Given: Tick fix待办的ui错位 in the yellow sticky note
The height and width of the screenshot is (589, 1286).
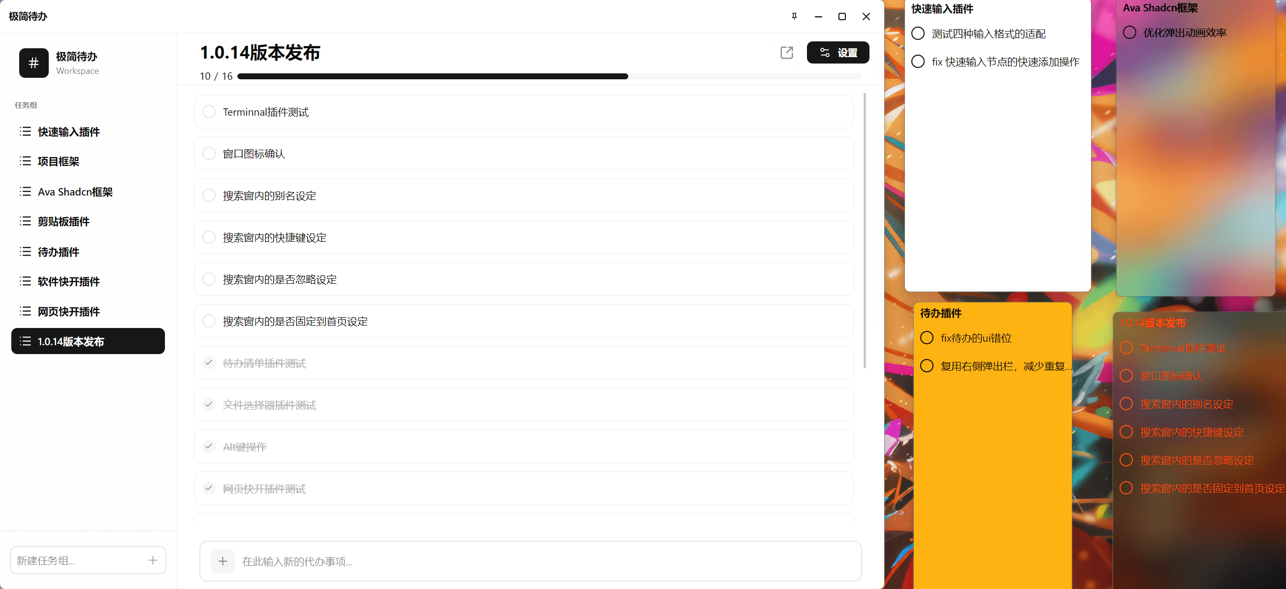Looking at the screenshot, I should 927,338.
